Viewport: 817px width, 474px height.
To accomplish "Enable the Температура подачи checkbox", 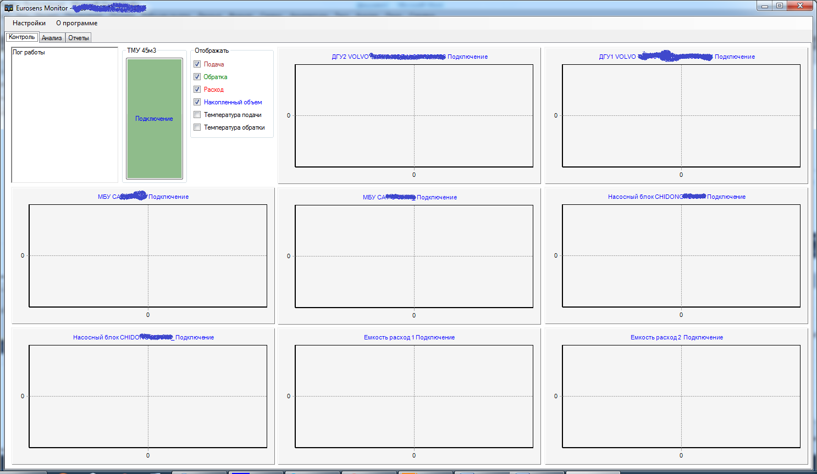I will 197,114.
